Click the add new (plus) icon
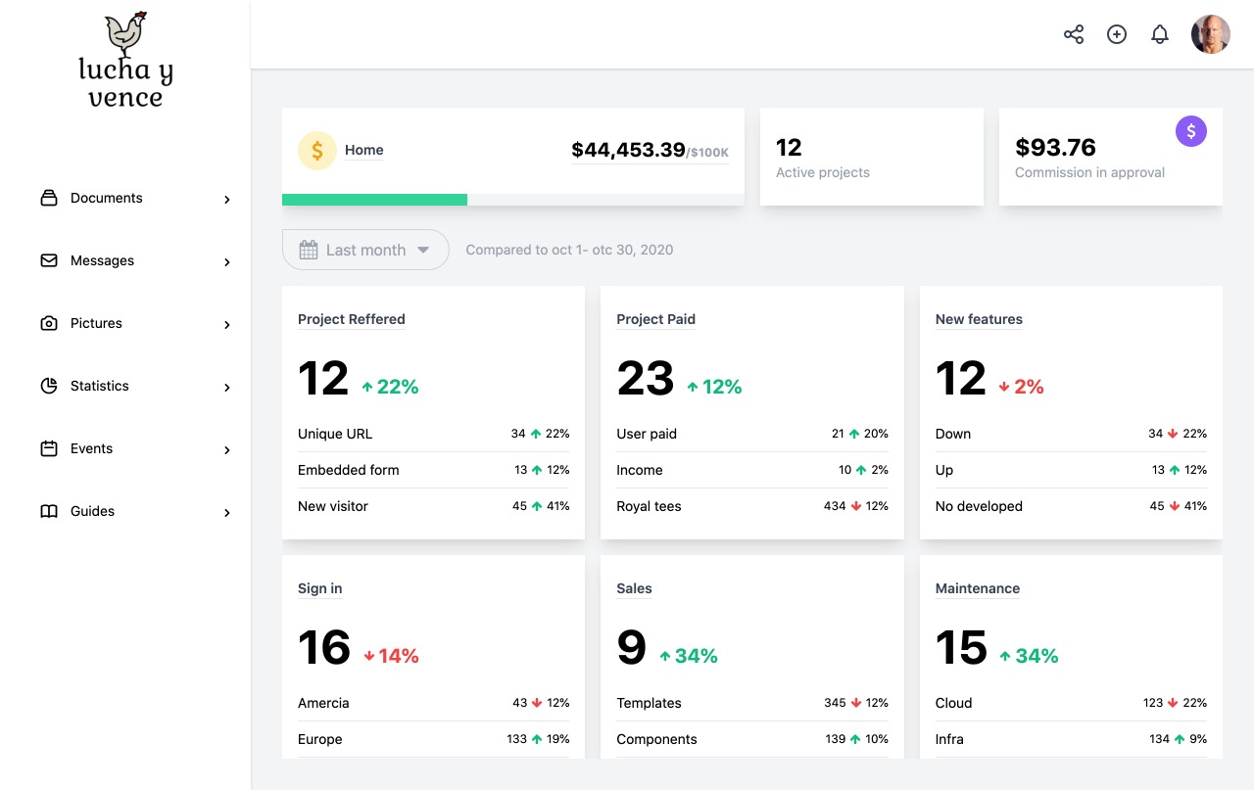This screenshot has height=790, width=1254. (1117, 33)
